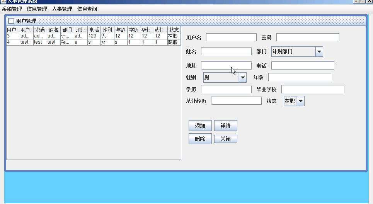Click the 离职 cell in the table

174,42
